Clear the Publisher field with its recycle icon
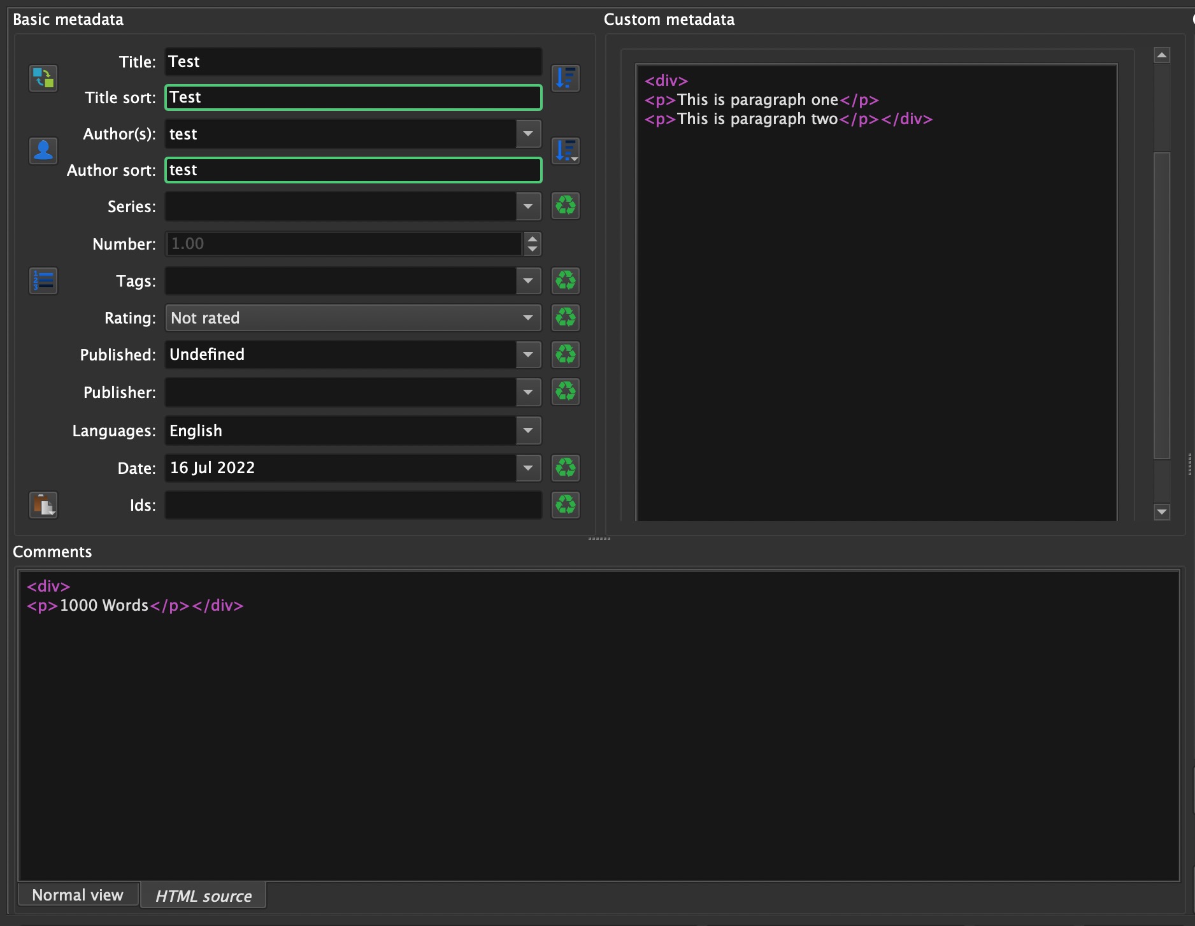Screen dimensions: 1195x926 coord(565,392)
